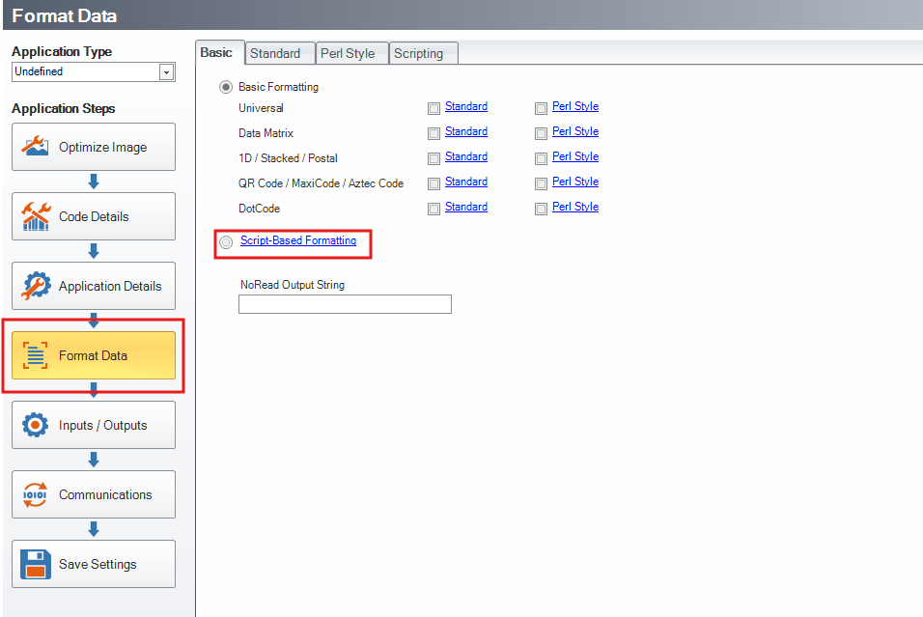The image size is (923, 617).
Task: Go to the Code Details step
Action: [94, 216]
